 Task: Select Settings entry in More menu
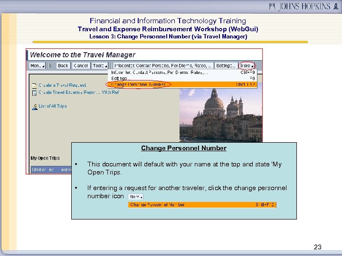point(182,78)
